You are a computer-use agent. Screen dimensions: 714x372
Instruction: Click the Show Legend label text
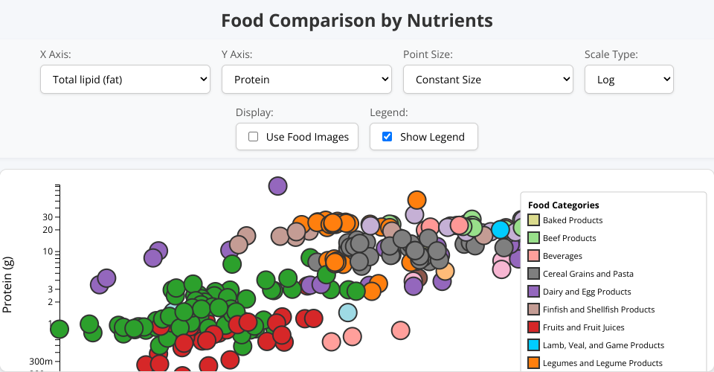point(432,137)
